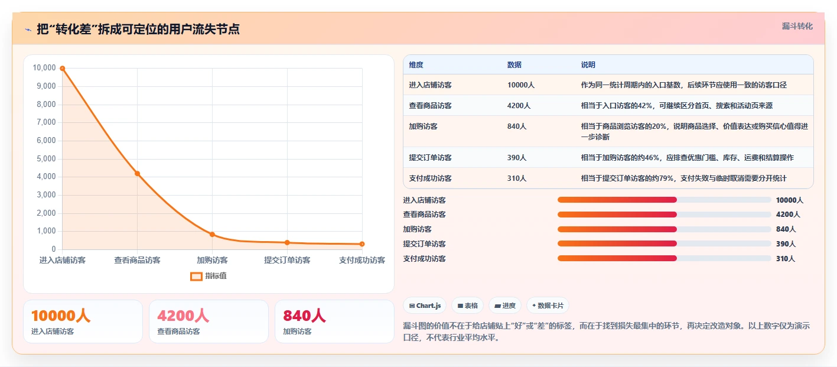837x367 pixels.
Task: Click the 5,000 y-axis label
Action: pos(46,158)
